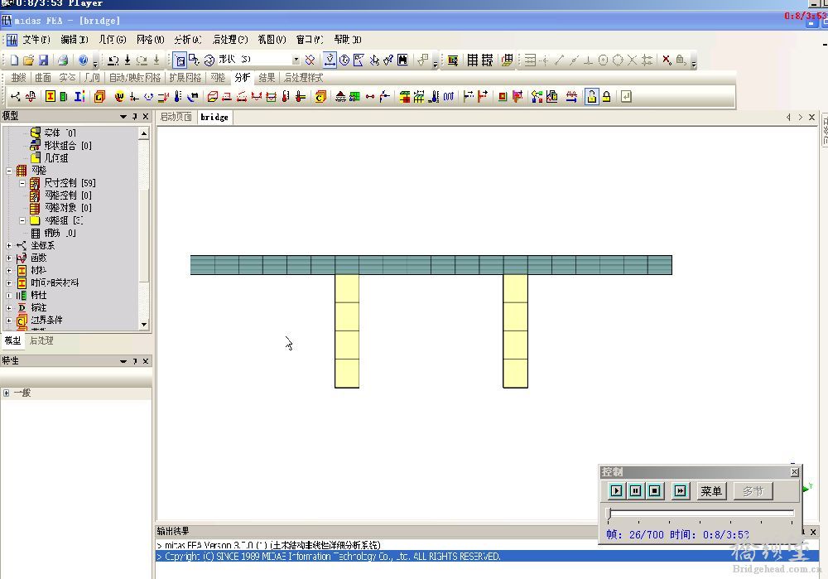Viewport: 828px width, 579px height.
Task: Open Help with the blue question mark icon
Action: point(83,60)
